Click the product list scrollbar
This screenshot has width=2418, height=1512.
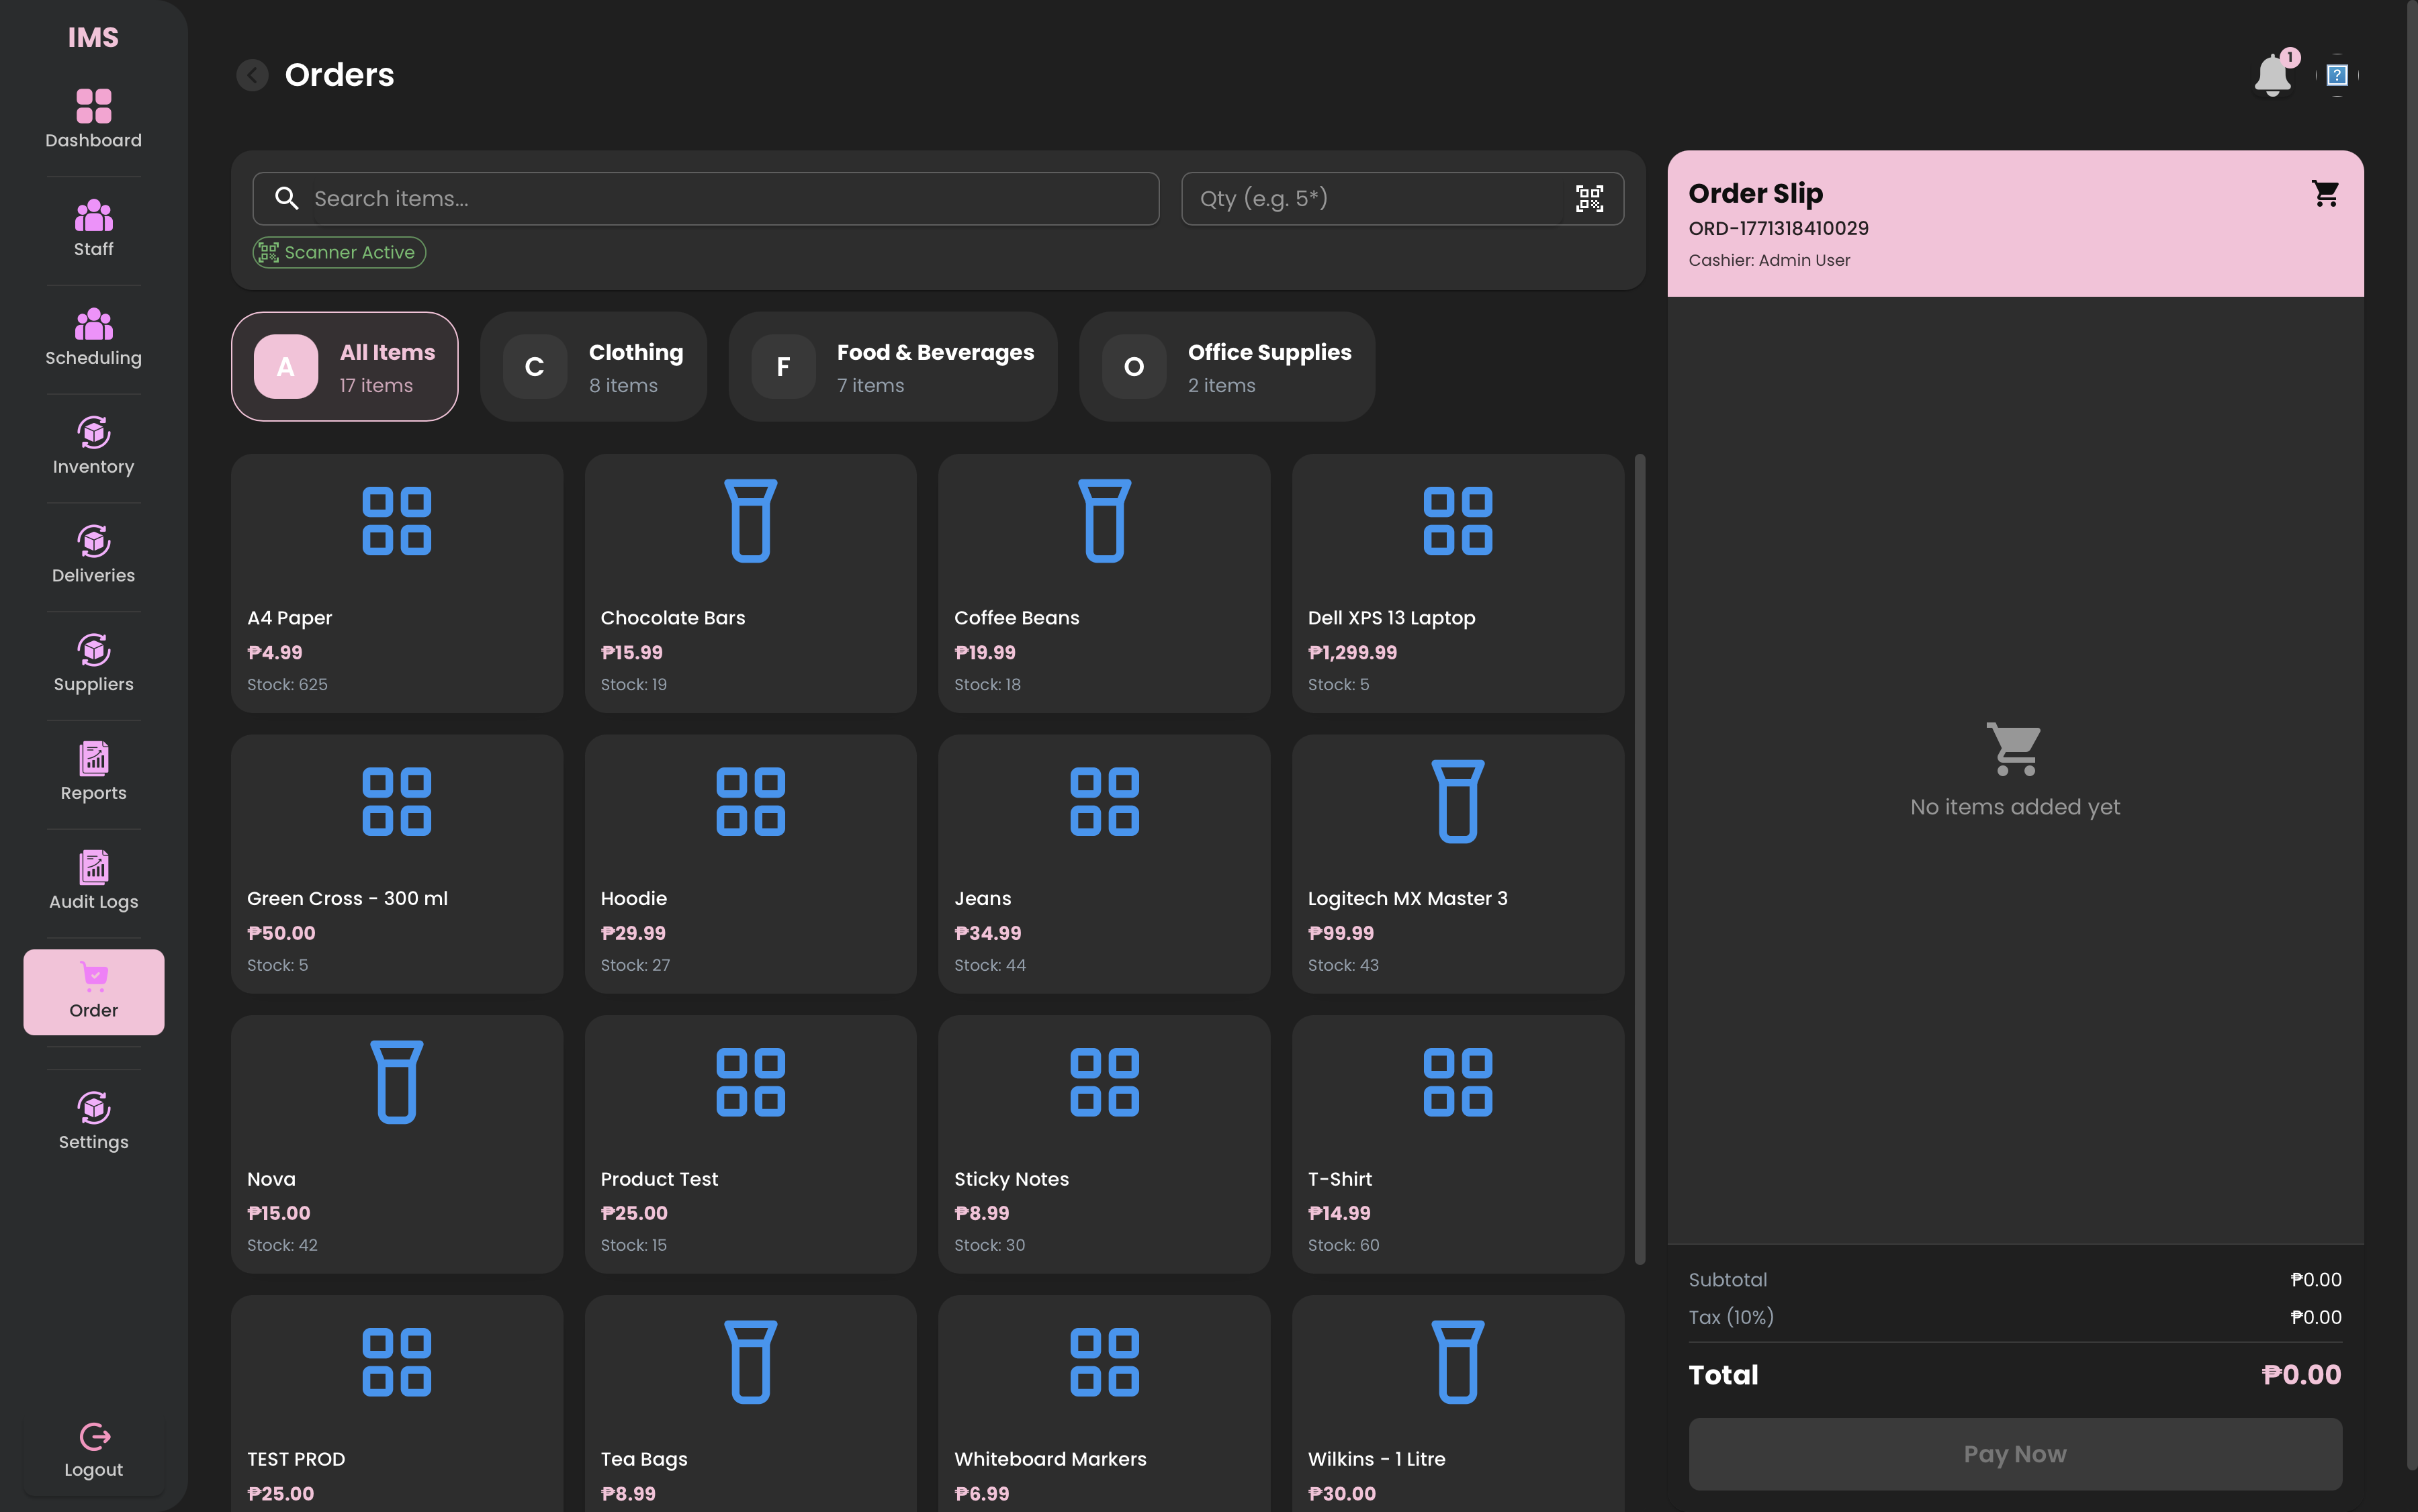[1640, 860]
